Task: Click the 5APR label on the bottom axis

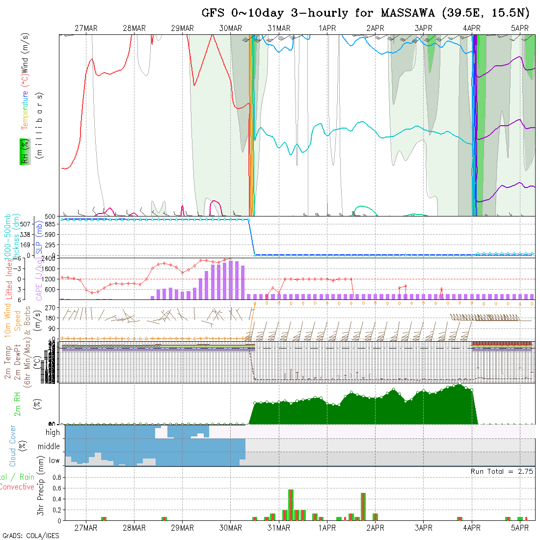Action: click(520, 528)
